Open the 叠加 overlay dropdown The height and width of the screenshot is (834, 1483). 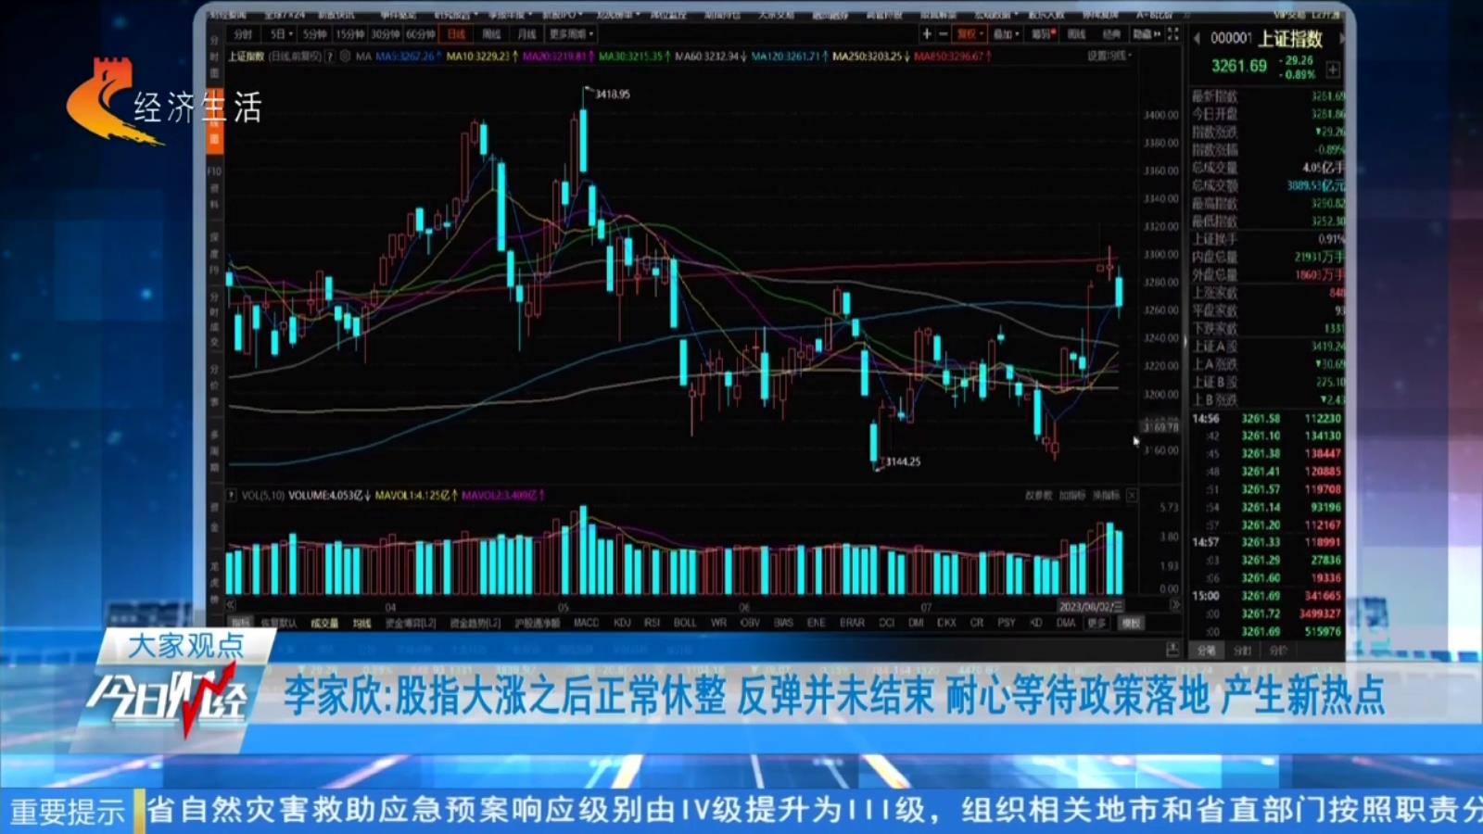click(x=1006, y=34)
